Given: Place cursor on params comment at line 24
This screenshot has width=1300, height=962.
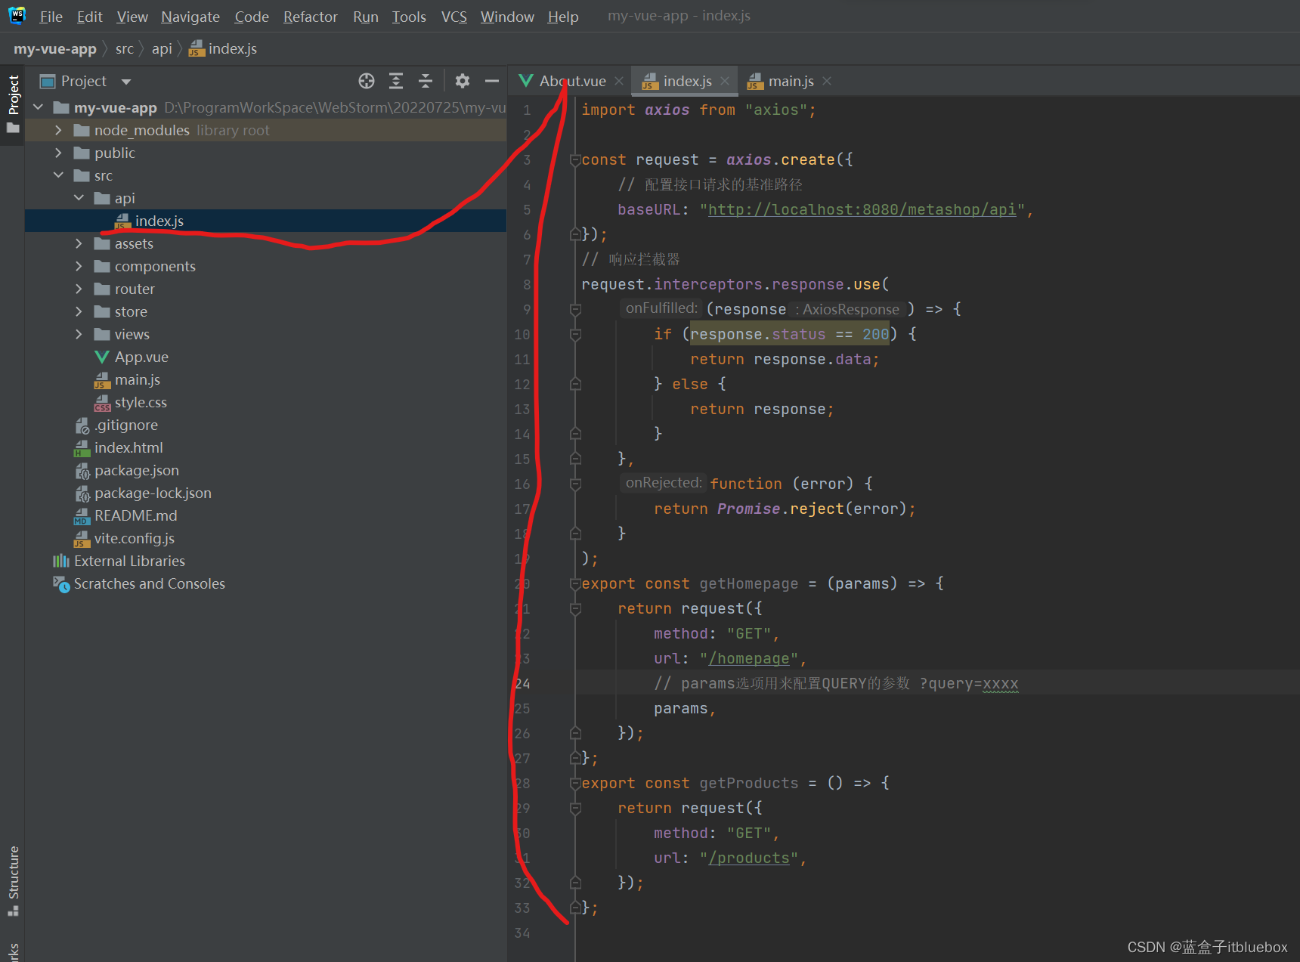Looking at the screenshot, I should tap(836, 683).
